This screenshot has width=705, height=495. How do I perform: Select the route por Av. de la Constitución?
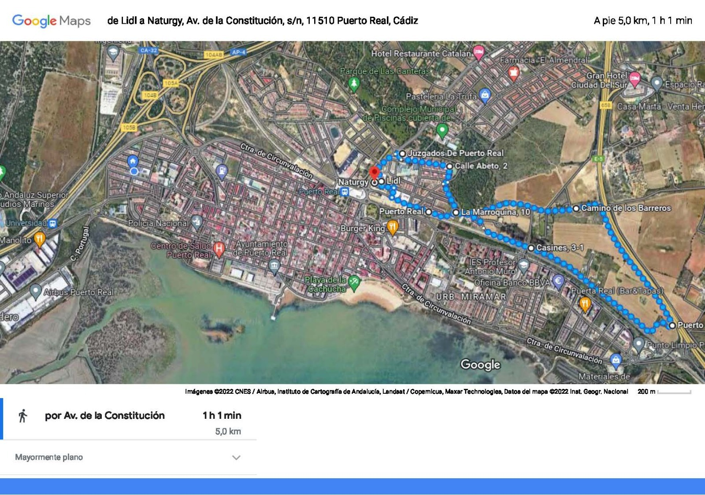tap(129, 419)
